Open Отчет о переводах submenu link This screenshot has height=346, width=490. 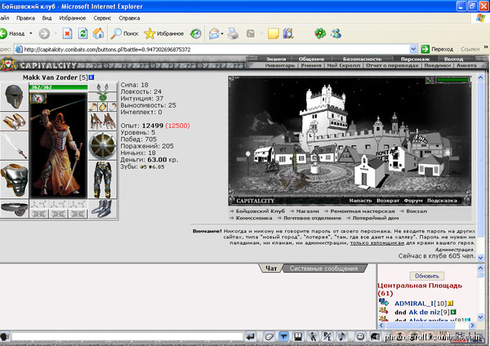392,65
